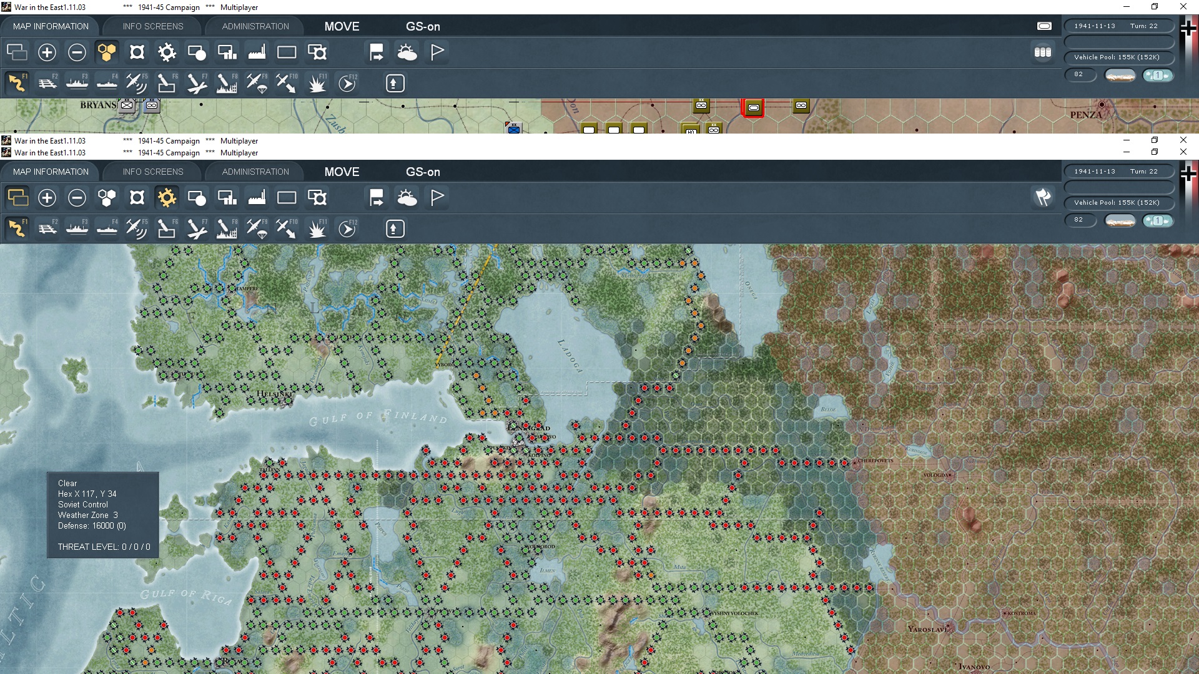Open weather icon in lower window toolbar
The width and height of the screenshot is (1199, 674).
407,198
